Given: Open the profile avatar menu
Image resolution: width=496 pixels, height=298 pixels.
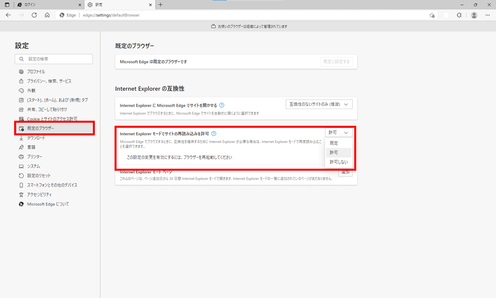Looking at the screenshot, I should [x=474, y=15].
